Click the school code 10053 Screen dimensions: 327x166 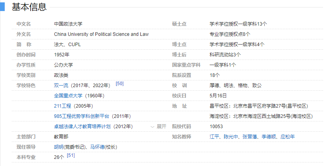[x=216, y=127]
